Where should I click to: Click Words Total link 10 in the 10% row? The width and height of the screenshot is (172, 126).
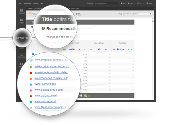coord(133,67)
